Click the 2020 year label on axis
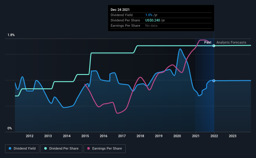Image resolution: width=256 pixels, height=158 pixels. (x=177, y=136)
